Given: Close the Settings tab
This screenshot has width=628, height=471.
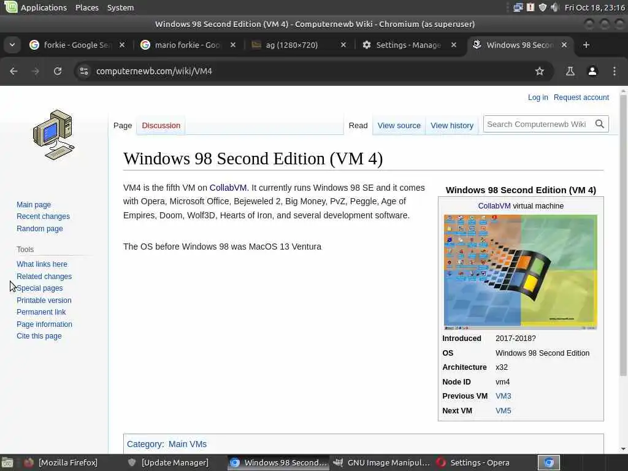Looking at the screenshot, I should coord(454,45).
